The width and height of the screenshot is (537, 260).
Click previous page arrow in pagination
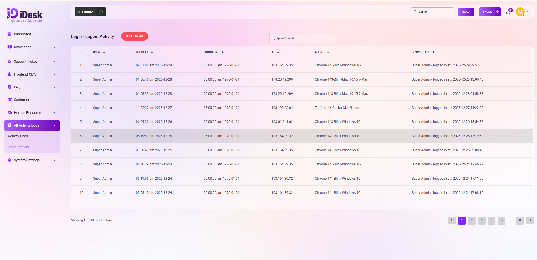point(452,220)
